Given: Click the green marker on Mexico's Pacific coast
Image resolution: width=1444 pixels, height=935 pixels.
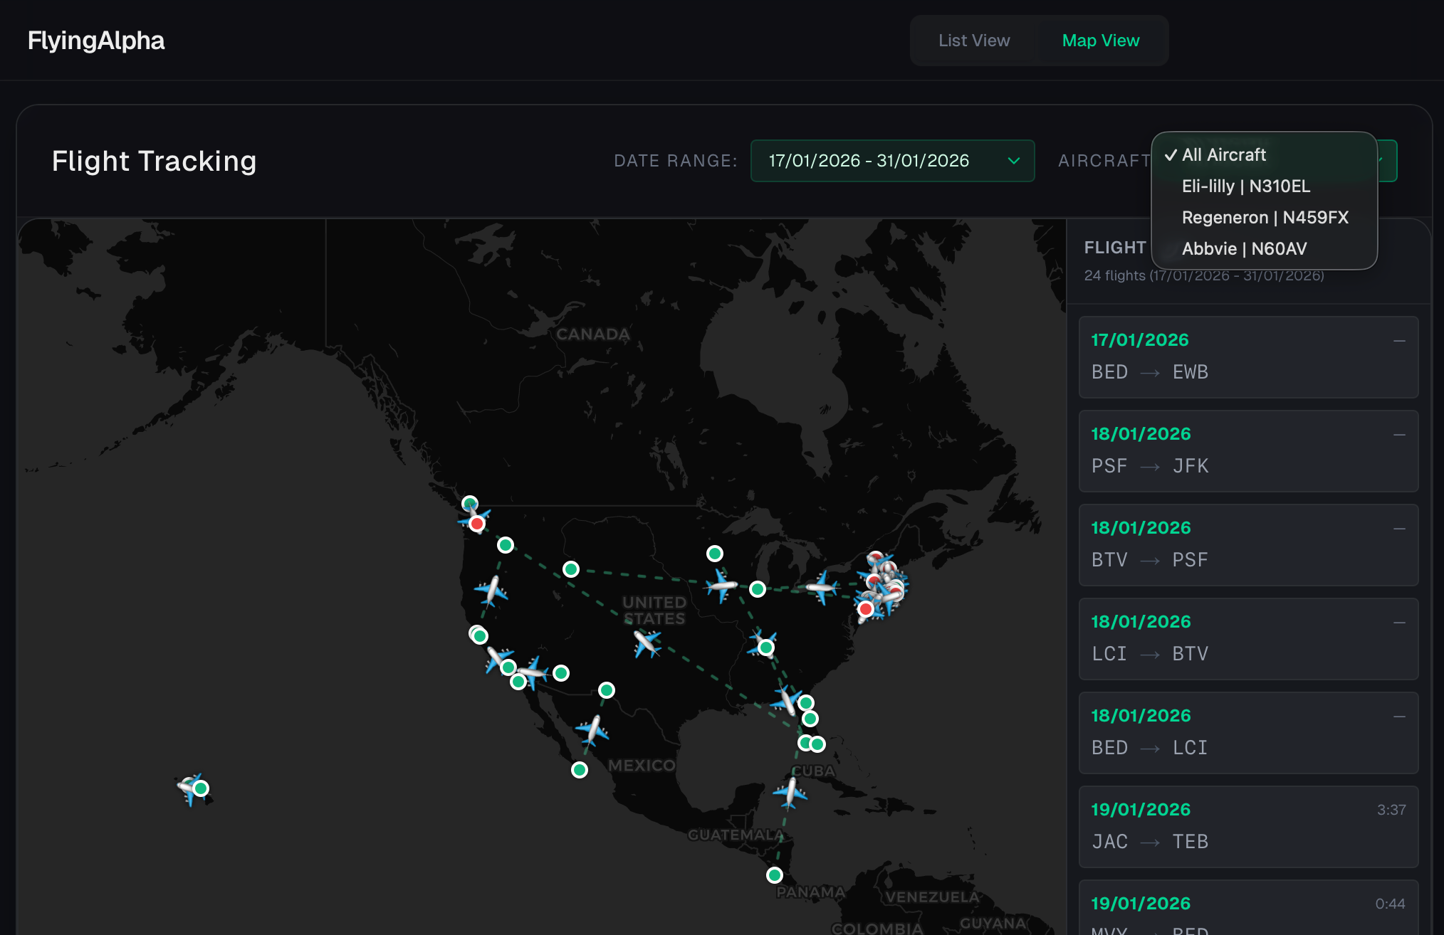Looking at the screenshot, I should point(580,770).
